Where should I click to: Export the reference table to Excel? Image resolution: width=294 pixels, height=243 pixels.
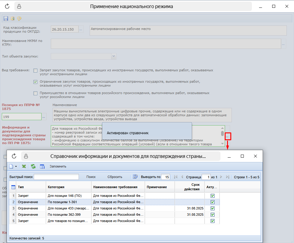[24, 166]
